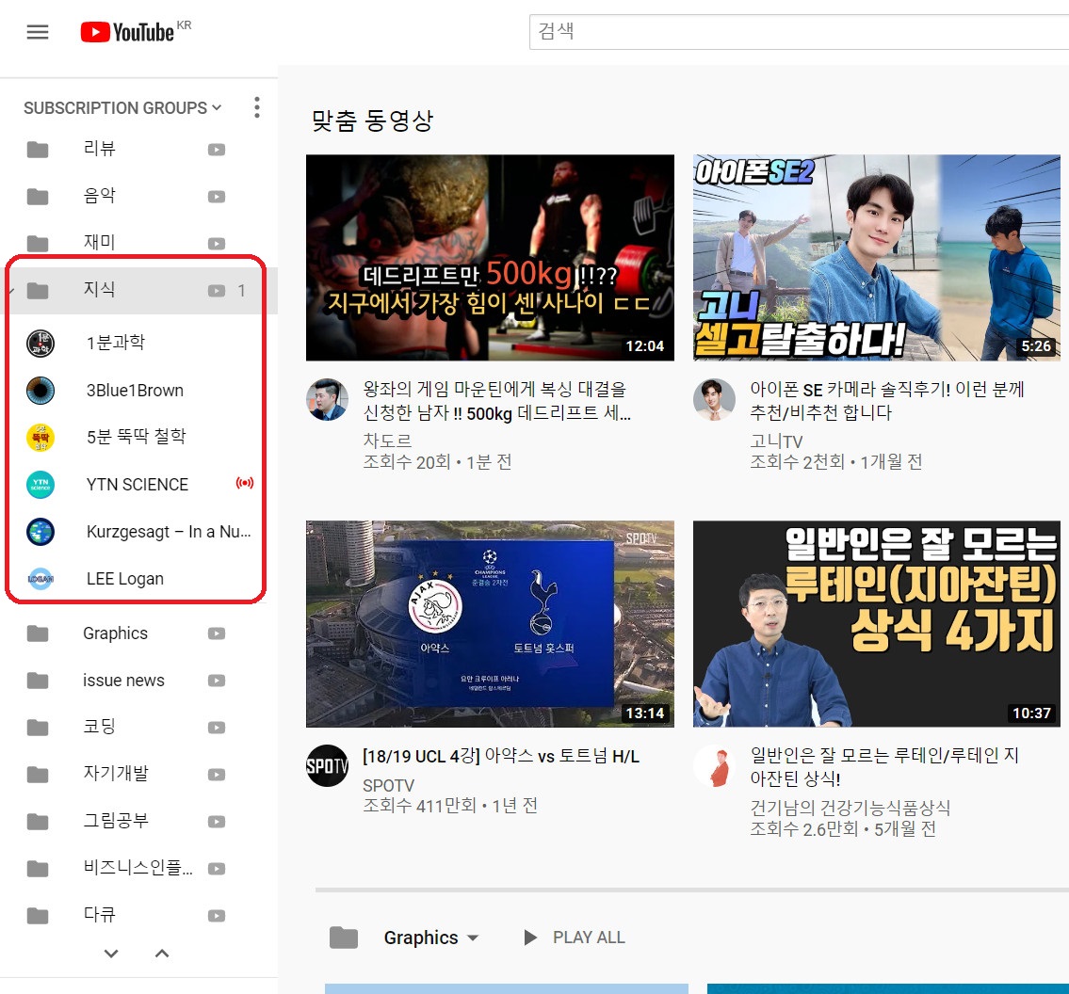
Task: Open video title starting 왕좌의 게임 마운틴에게
Action: pos(497,401)
